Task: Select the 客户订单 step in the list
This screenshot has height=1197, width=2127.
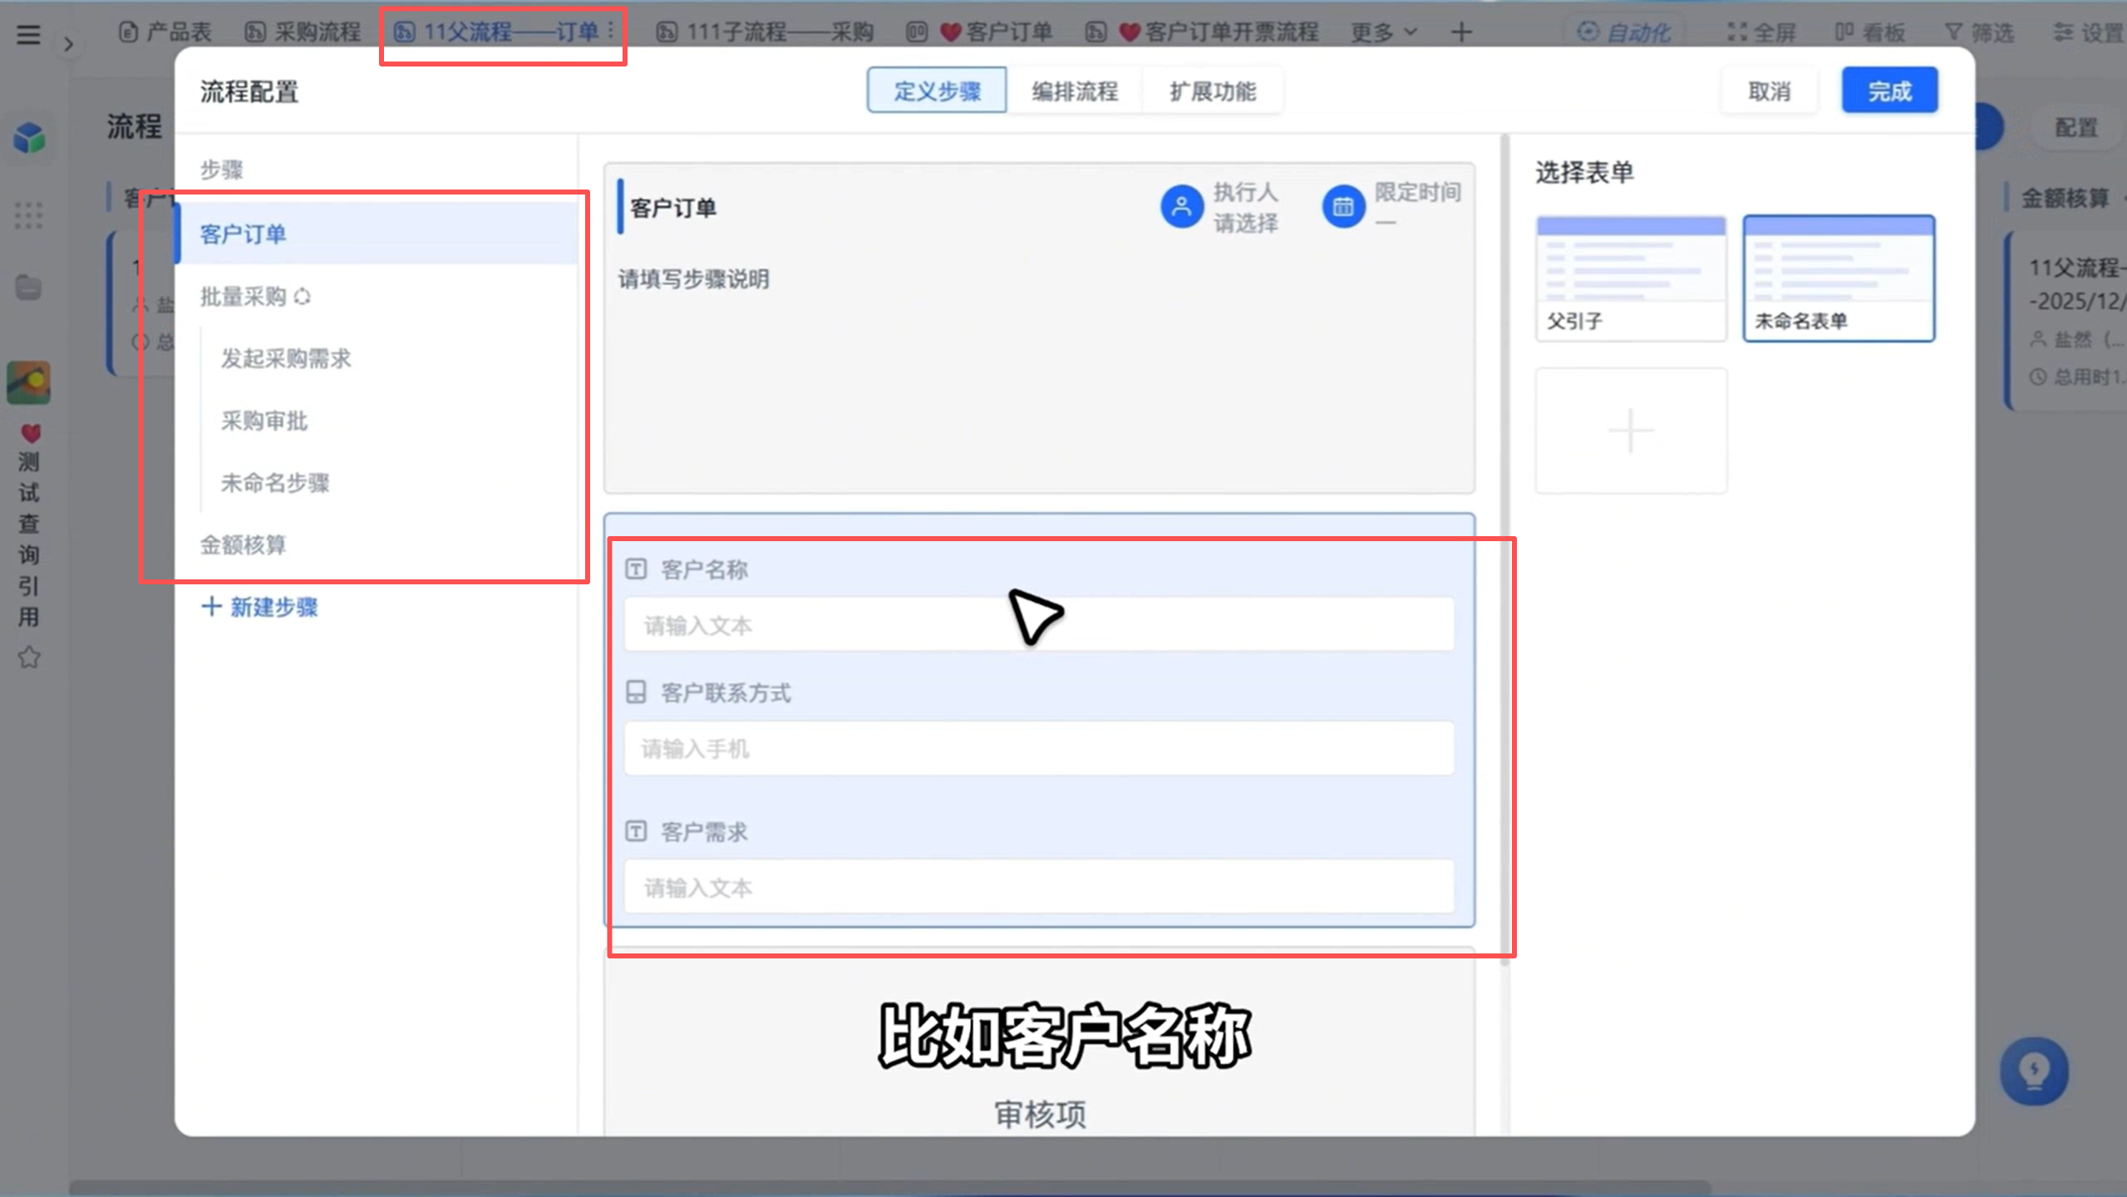Action: 377,234
